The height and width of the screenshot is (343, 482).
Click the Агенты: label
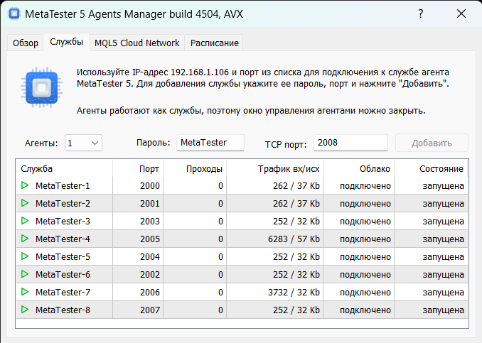(x=41, y=143)
